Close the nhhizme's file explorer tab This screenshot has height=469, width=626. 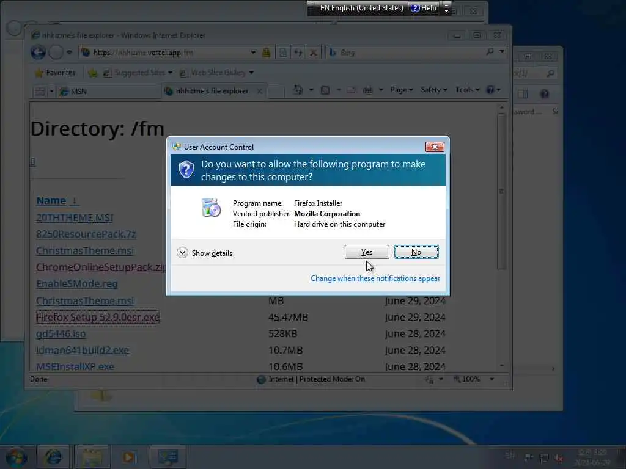point(259,92)
